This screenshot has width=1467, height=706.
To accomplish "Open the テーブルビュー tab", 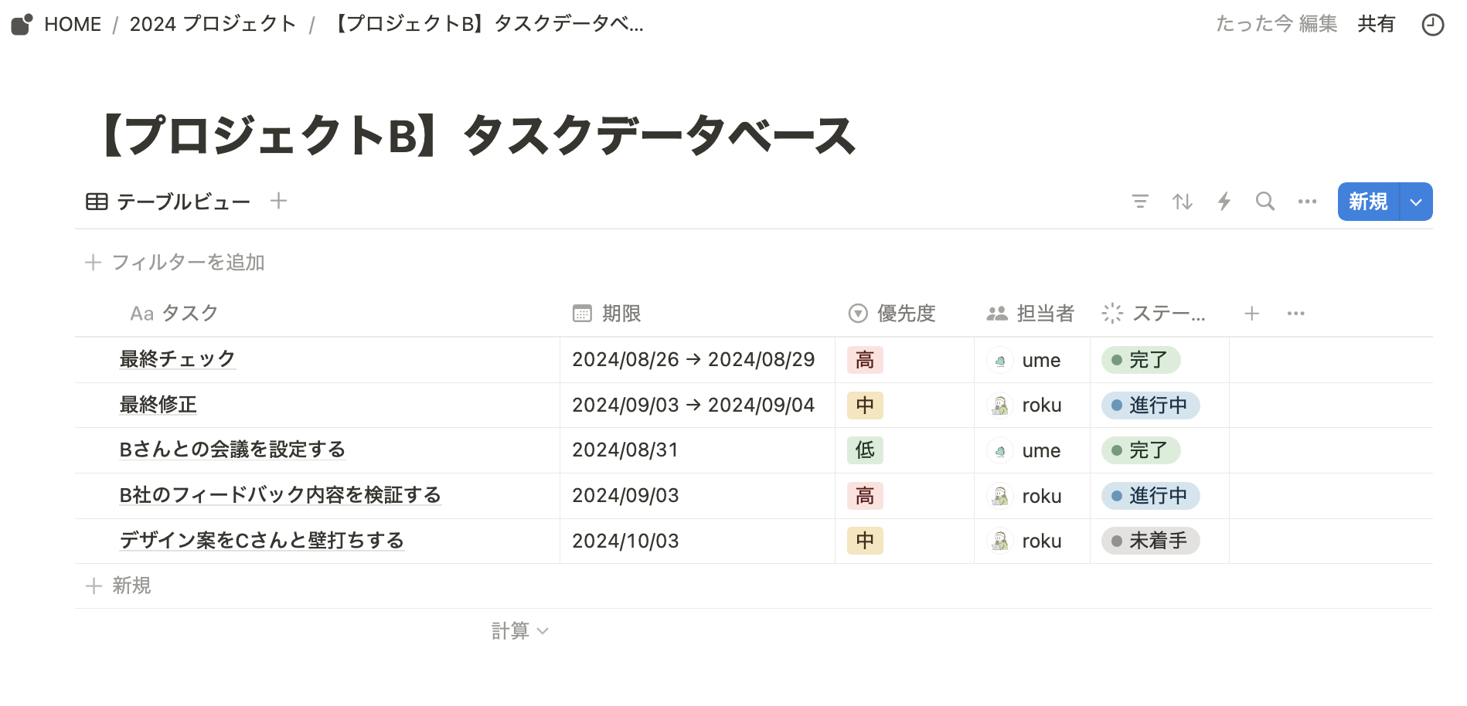I will pos(168,202).
